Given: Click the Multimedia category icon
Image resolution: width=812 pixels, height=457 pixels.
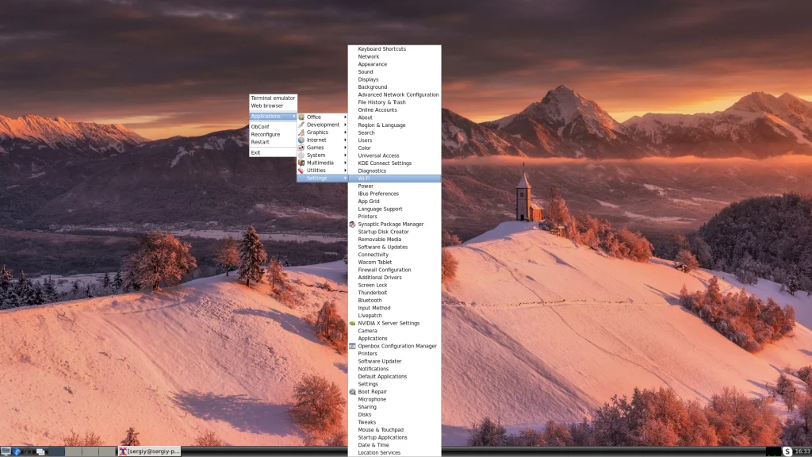Looking at the screenshot, I should 303,163.
